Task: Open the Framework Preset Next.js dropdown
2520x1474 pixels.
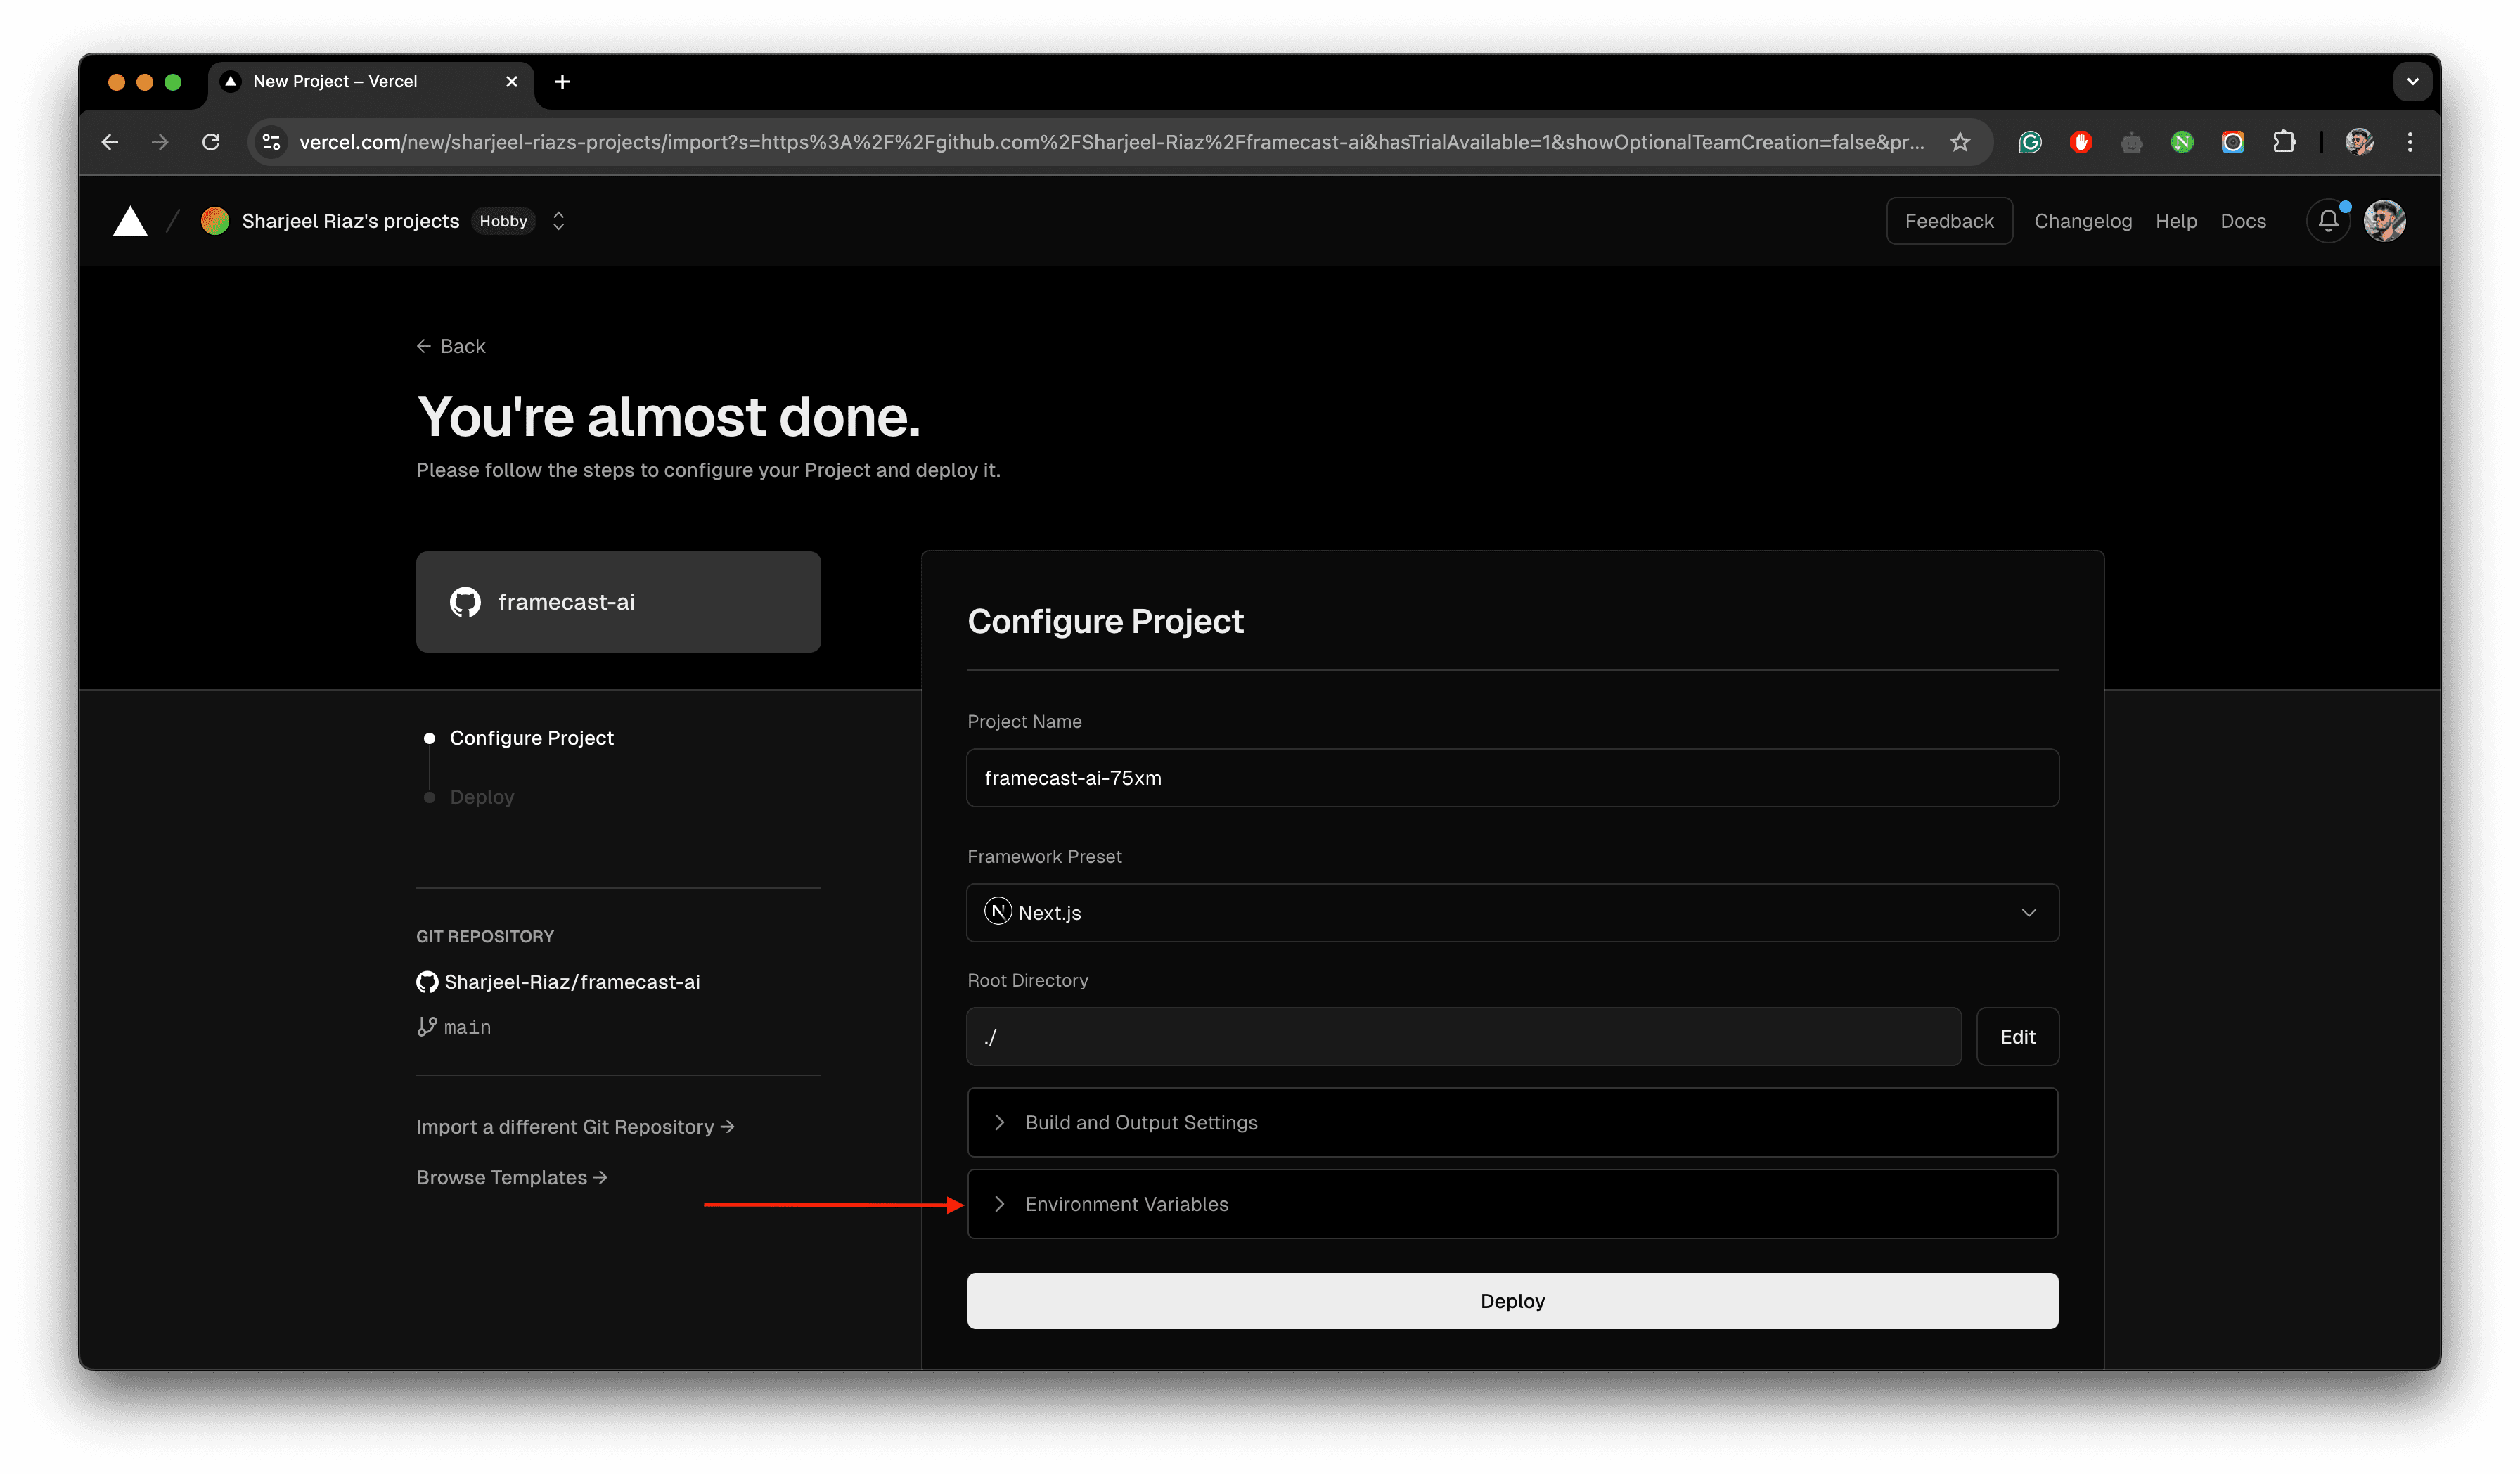Action: coord(1512,913)
